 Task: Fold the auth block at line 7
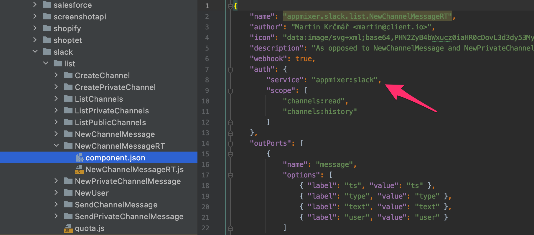[x=230, y=70]
